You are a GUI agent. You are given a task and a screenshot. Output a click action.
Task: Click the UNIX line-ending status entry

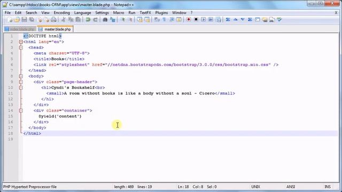click(255, 187)
